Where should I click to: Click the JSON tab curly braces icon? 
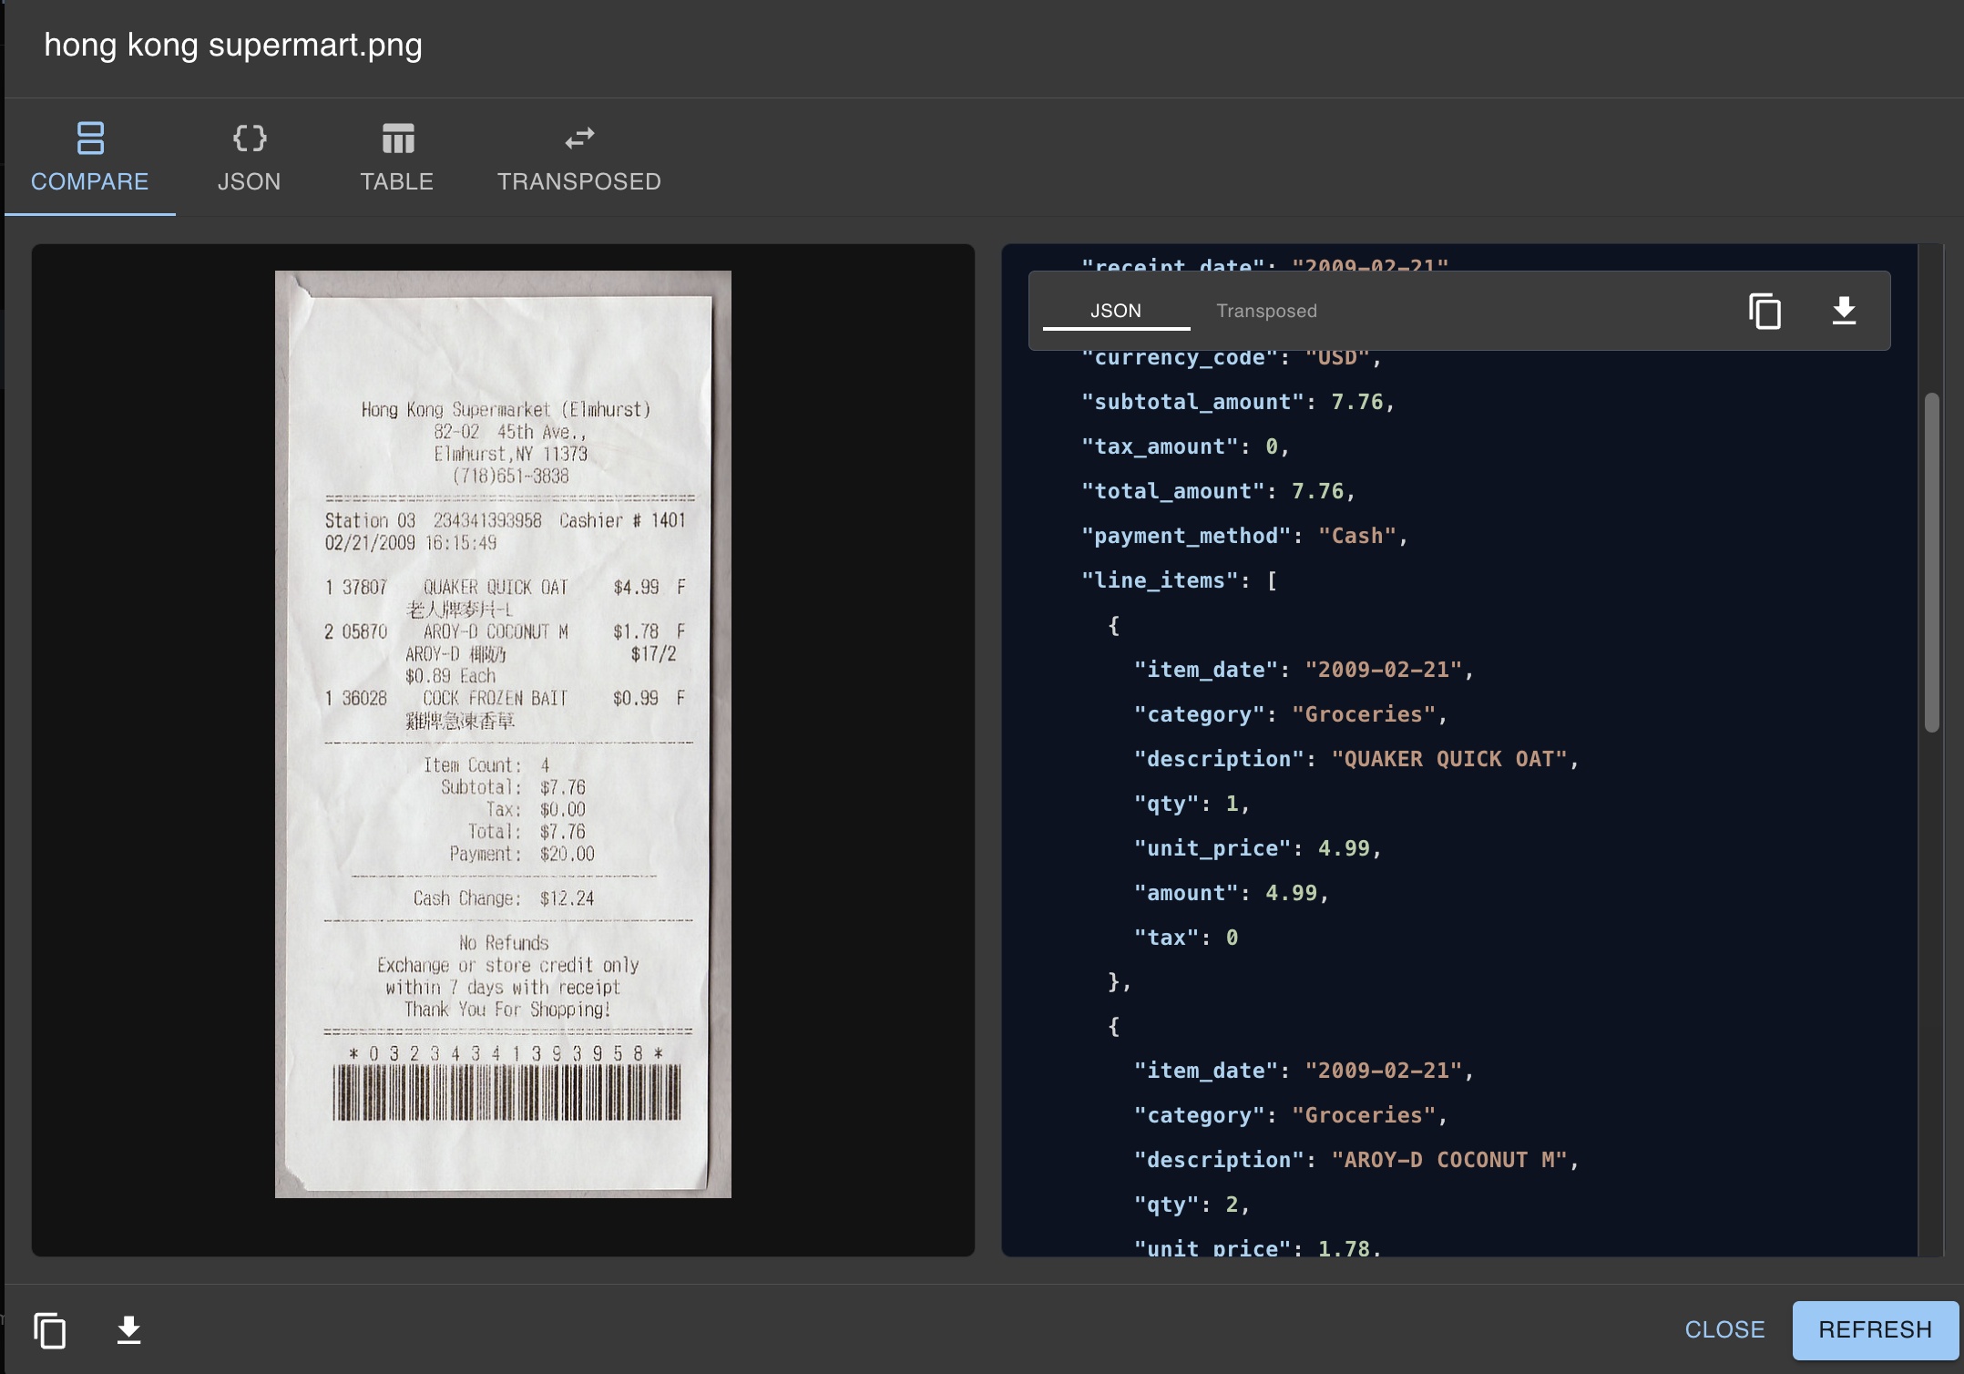(249, 138)
